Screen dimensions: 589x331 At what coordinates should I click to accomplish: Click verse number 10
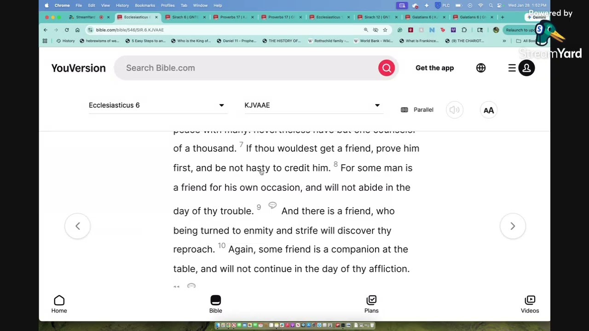click(221, 246)
